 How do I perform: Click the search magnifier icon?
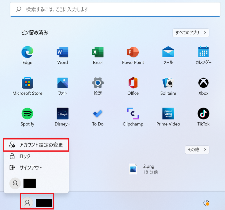(x=19, y=9)
